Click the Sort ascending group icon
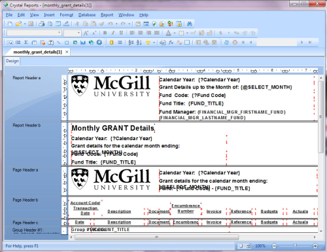Screen dimensions: 327x252 (131, 43)
